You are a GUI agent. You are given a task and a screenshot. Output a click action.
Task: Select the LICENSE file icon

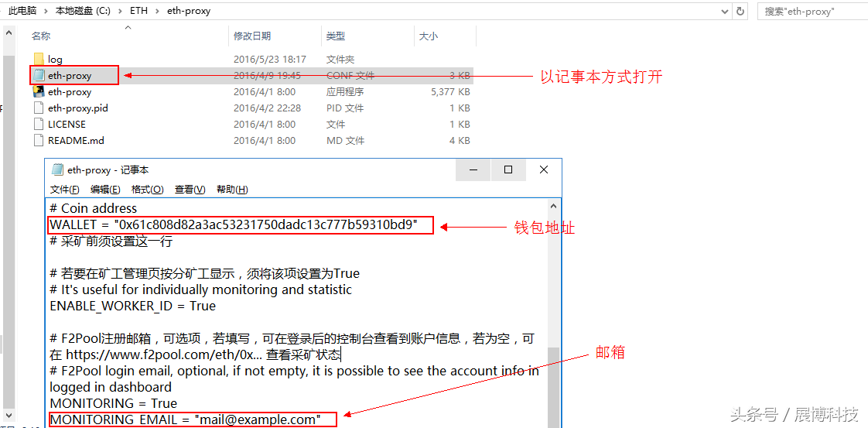pos(39,124)
